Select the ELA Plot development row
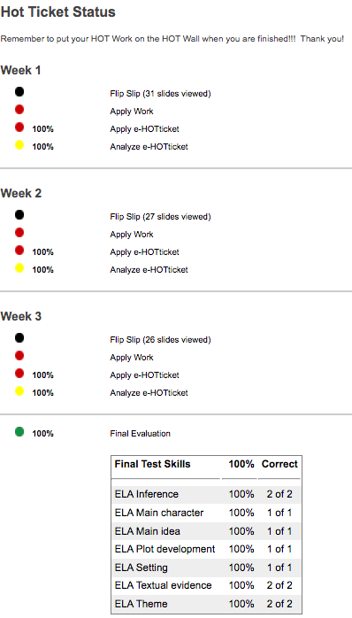The height and width of the screenshot is (618, 352). [x=206, y=549]
